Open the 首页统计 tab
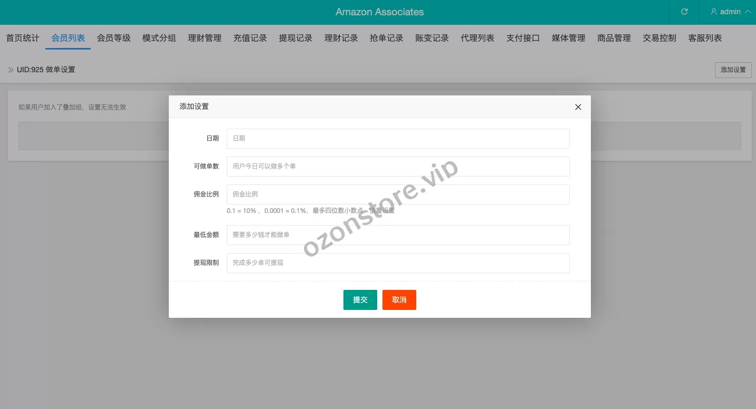The width and height of the screenshot is (756, 409). [x=23, y=38]
